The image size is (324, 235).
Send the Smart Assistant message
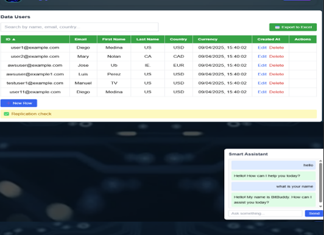314,213
